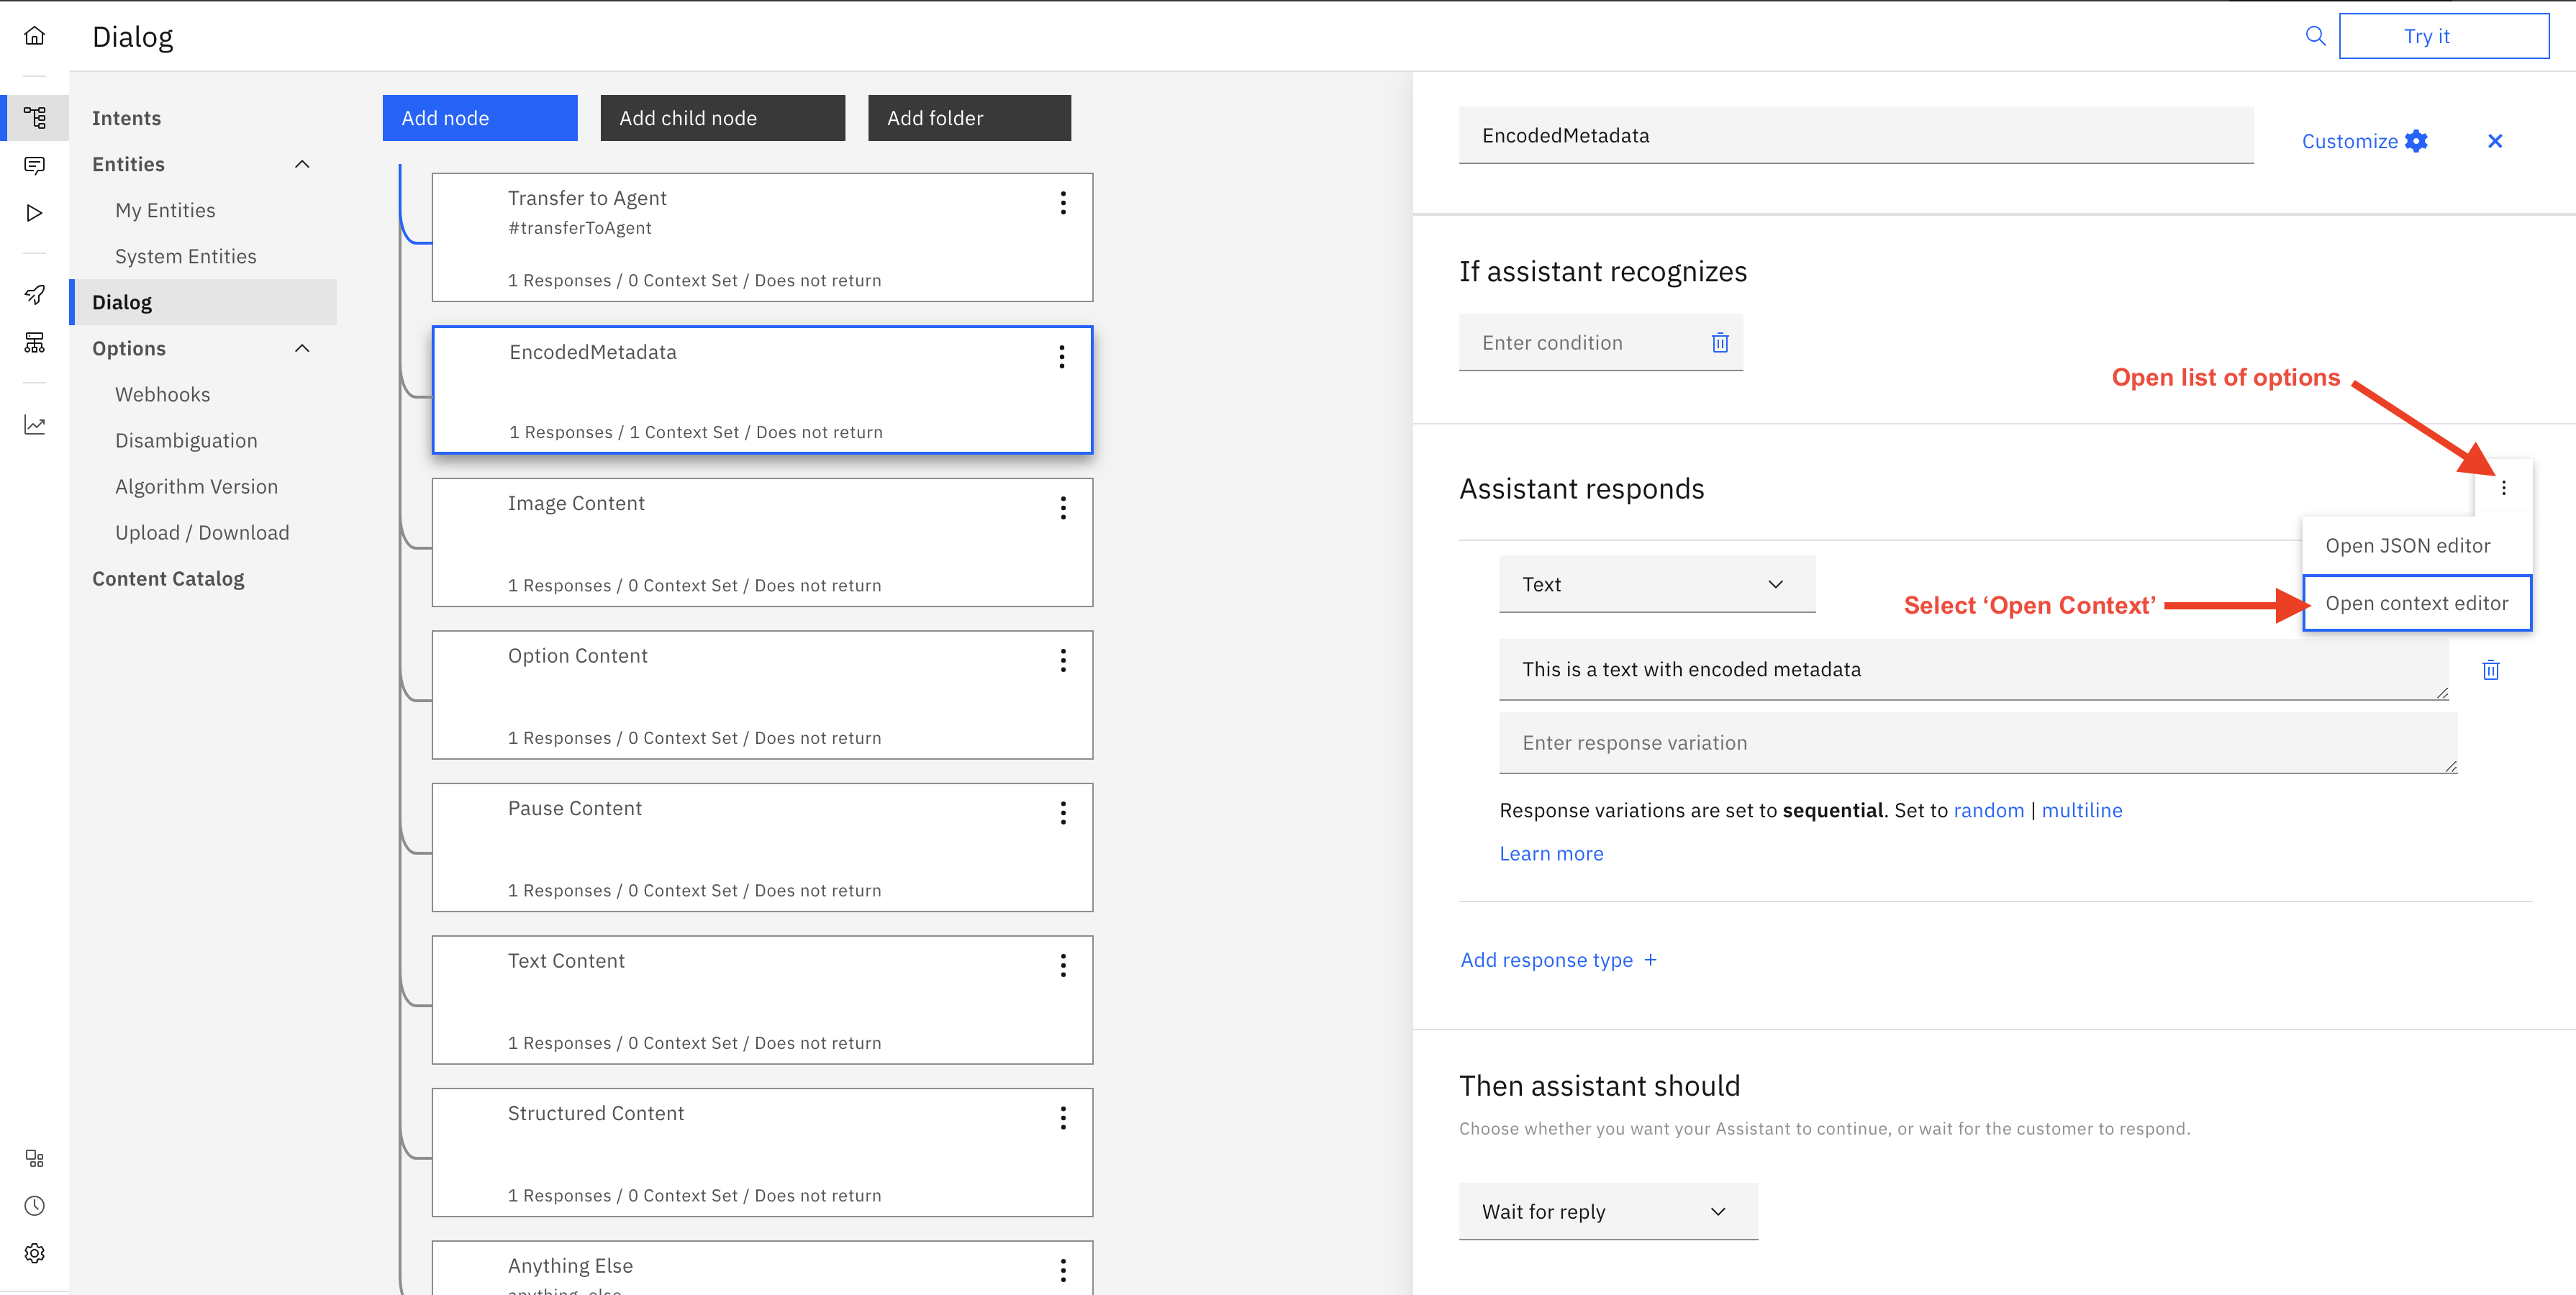
Task: Close the EncodedMetadata node panel with the X
Action: tap(2495, 141)
